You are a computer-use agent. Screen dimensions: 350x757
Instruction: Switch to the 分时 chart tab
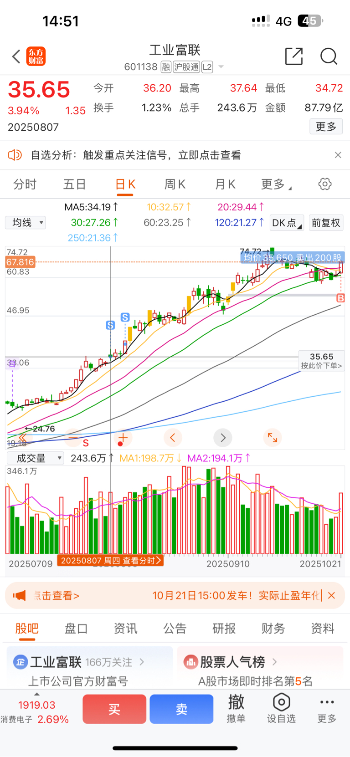[25, 184]
